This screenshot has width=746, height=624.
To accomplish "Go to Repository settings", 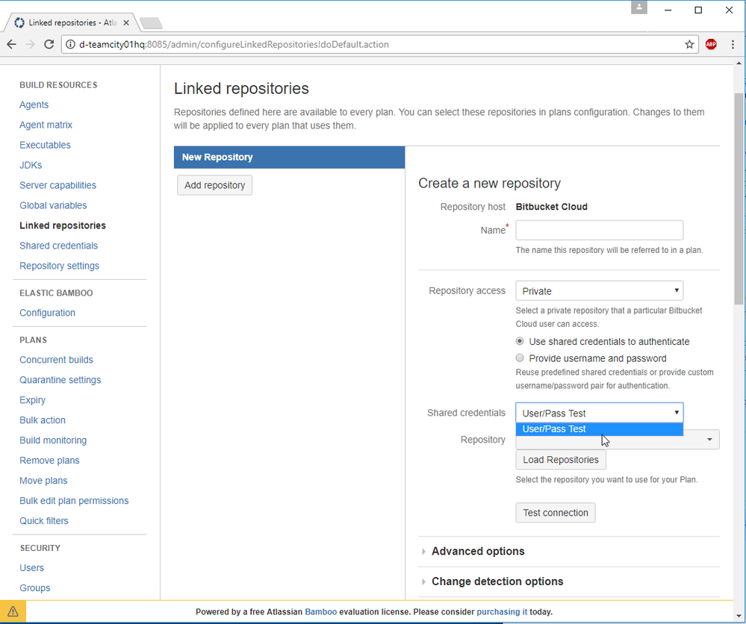I will 59,266.
